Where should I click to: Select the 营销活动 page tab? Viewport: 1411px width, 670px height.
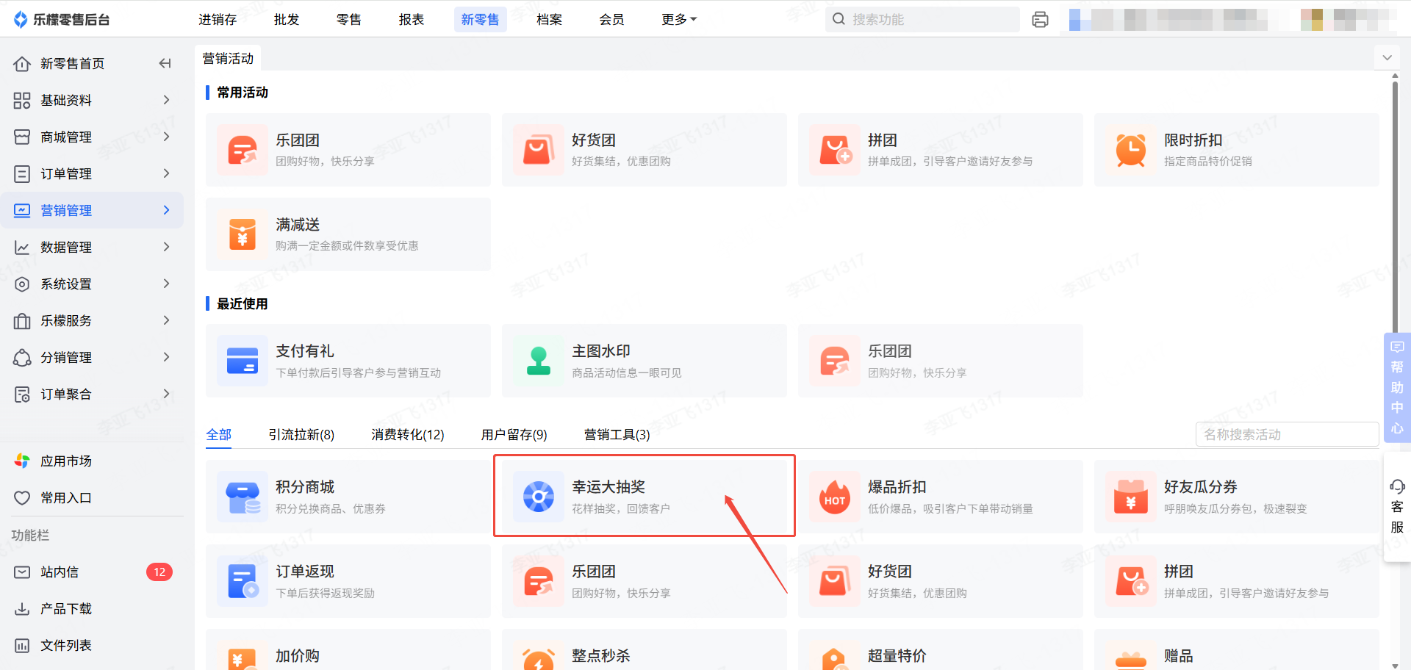click(x=228, y=58)
